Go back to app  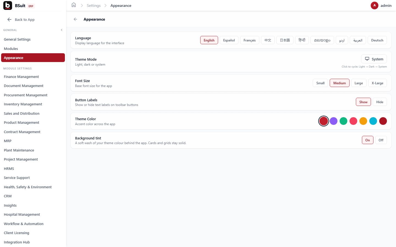click(21, 19)
